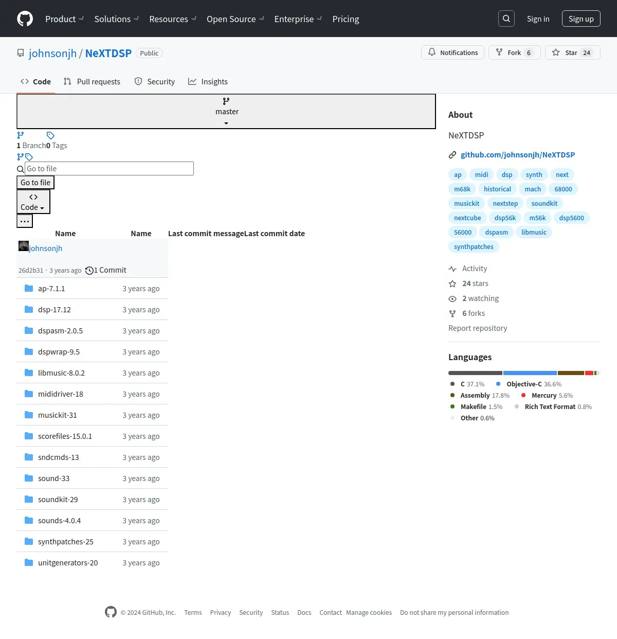617x639 pixels.
Task: Switch to the Insights tab
Action: point(208,81)
